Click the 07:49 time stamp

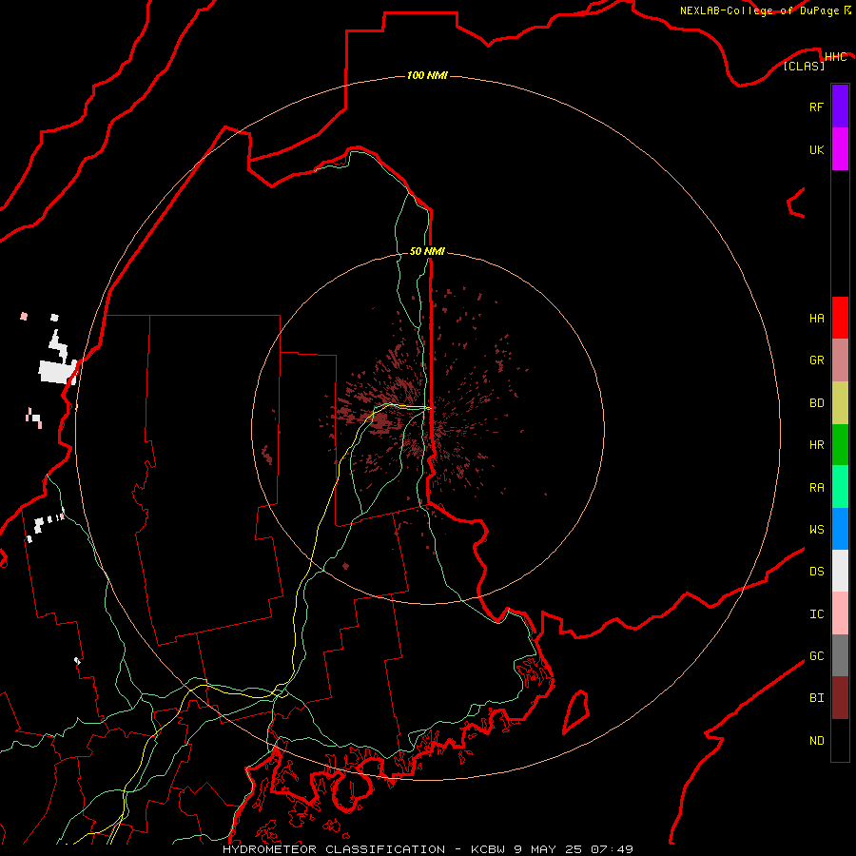pos(612,849)
